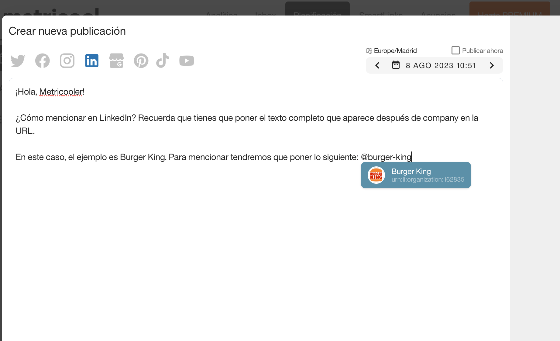Select the TikTok network icon
The height and width of the screenshot is (341, 560).
163,61
